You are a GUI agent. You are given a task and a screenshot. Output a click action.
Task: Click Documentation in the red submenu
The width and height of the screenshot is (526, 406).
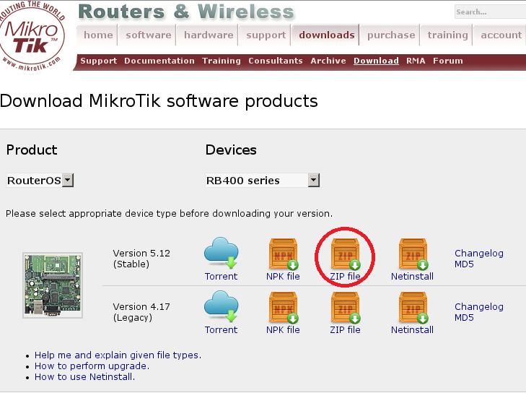point(159,61)
